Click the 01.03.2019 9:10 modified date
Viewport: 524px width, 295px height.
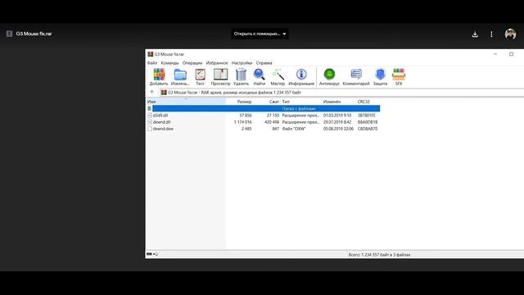click(x=337, y=115)
